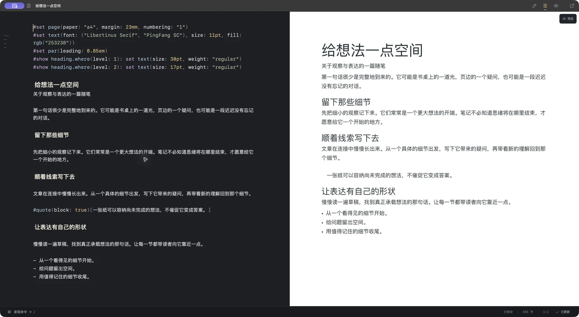This screenshot has width=579, height=317.
Task: Click editor line 关于观察与表达的一篇随笔
Action: pos(62,94)
